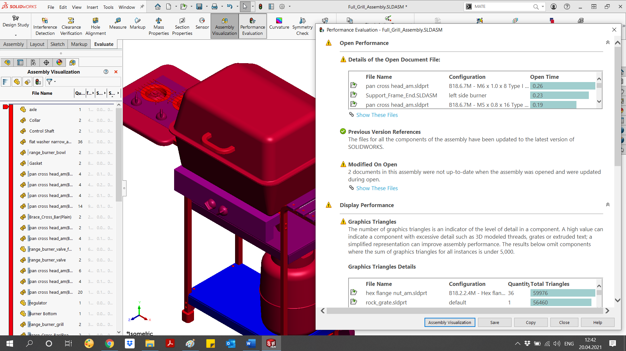Open the DisplayManager appearance tab icon
Viewport: 626px width, 351px height.
point(59,63)
